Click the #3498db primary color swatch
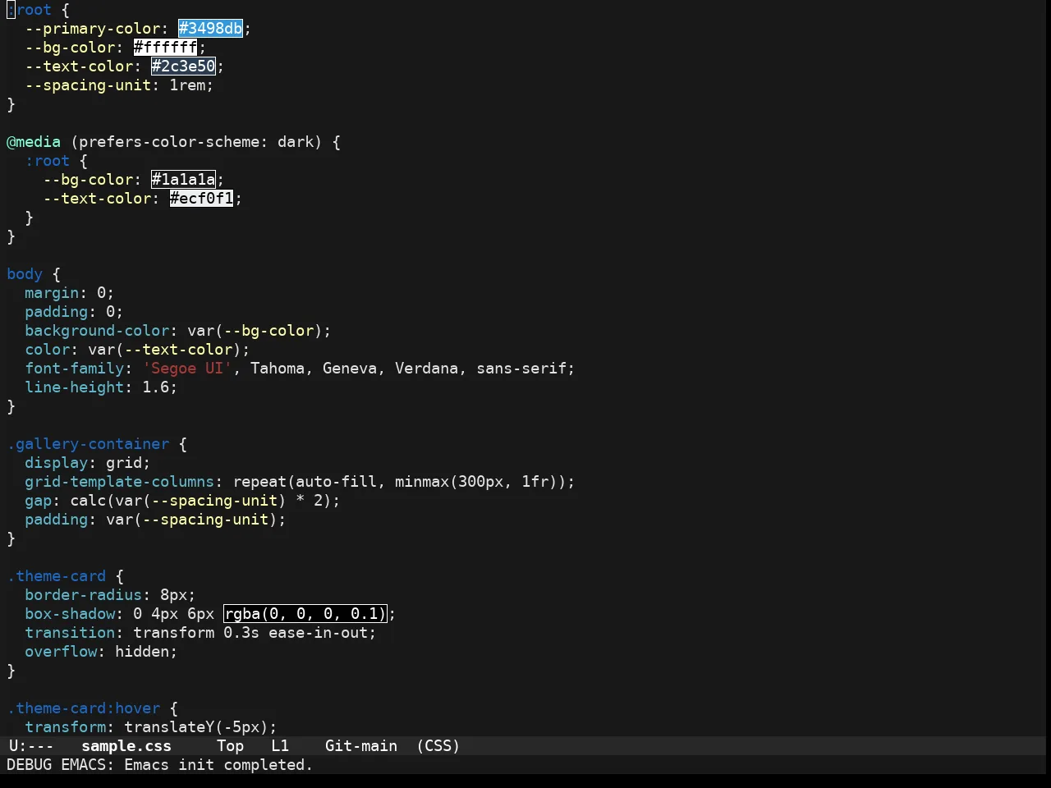This screenshot has width=1051, height=788. point(210,29)
